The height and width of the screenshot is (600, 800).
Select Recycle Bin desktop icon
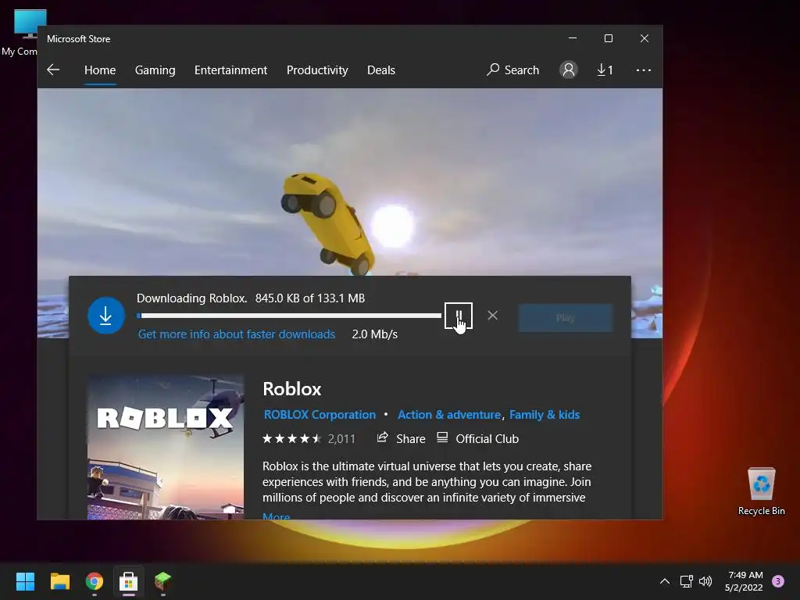click(761, 491)
